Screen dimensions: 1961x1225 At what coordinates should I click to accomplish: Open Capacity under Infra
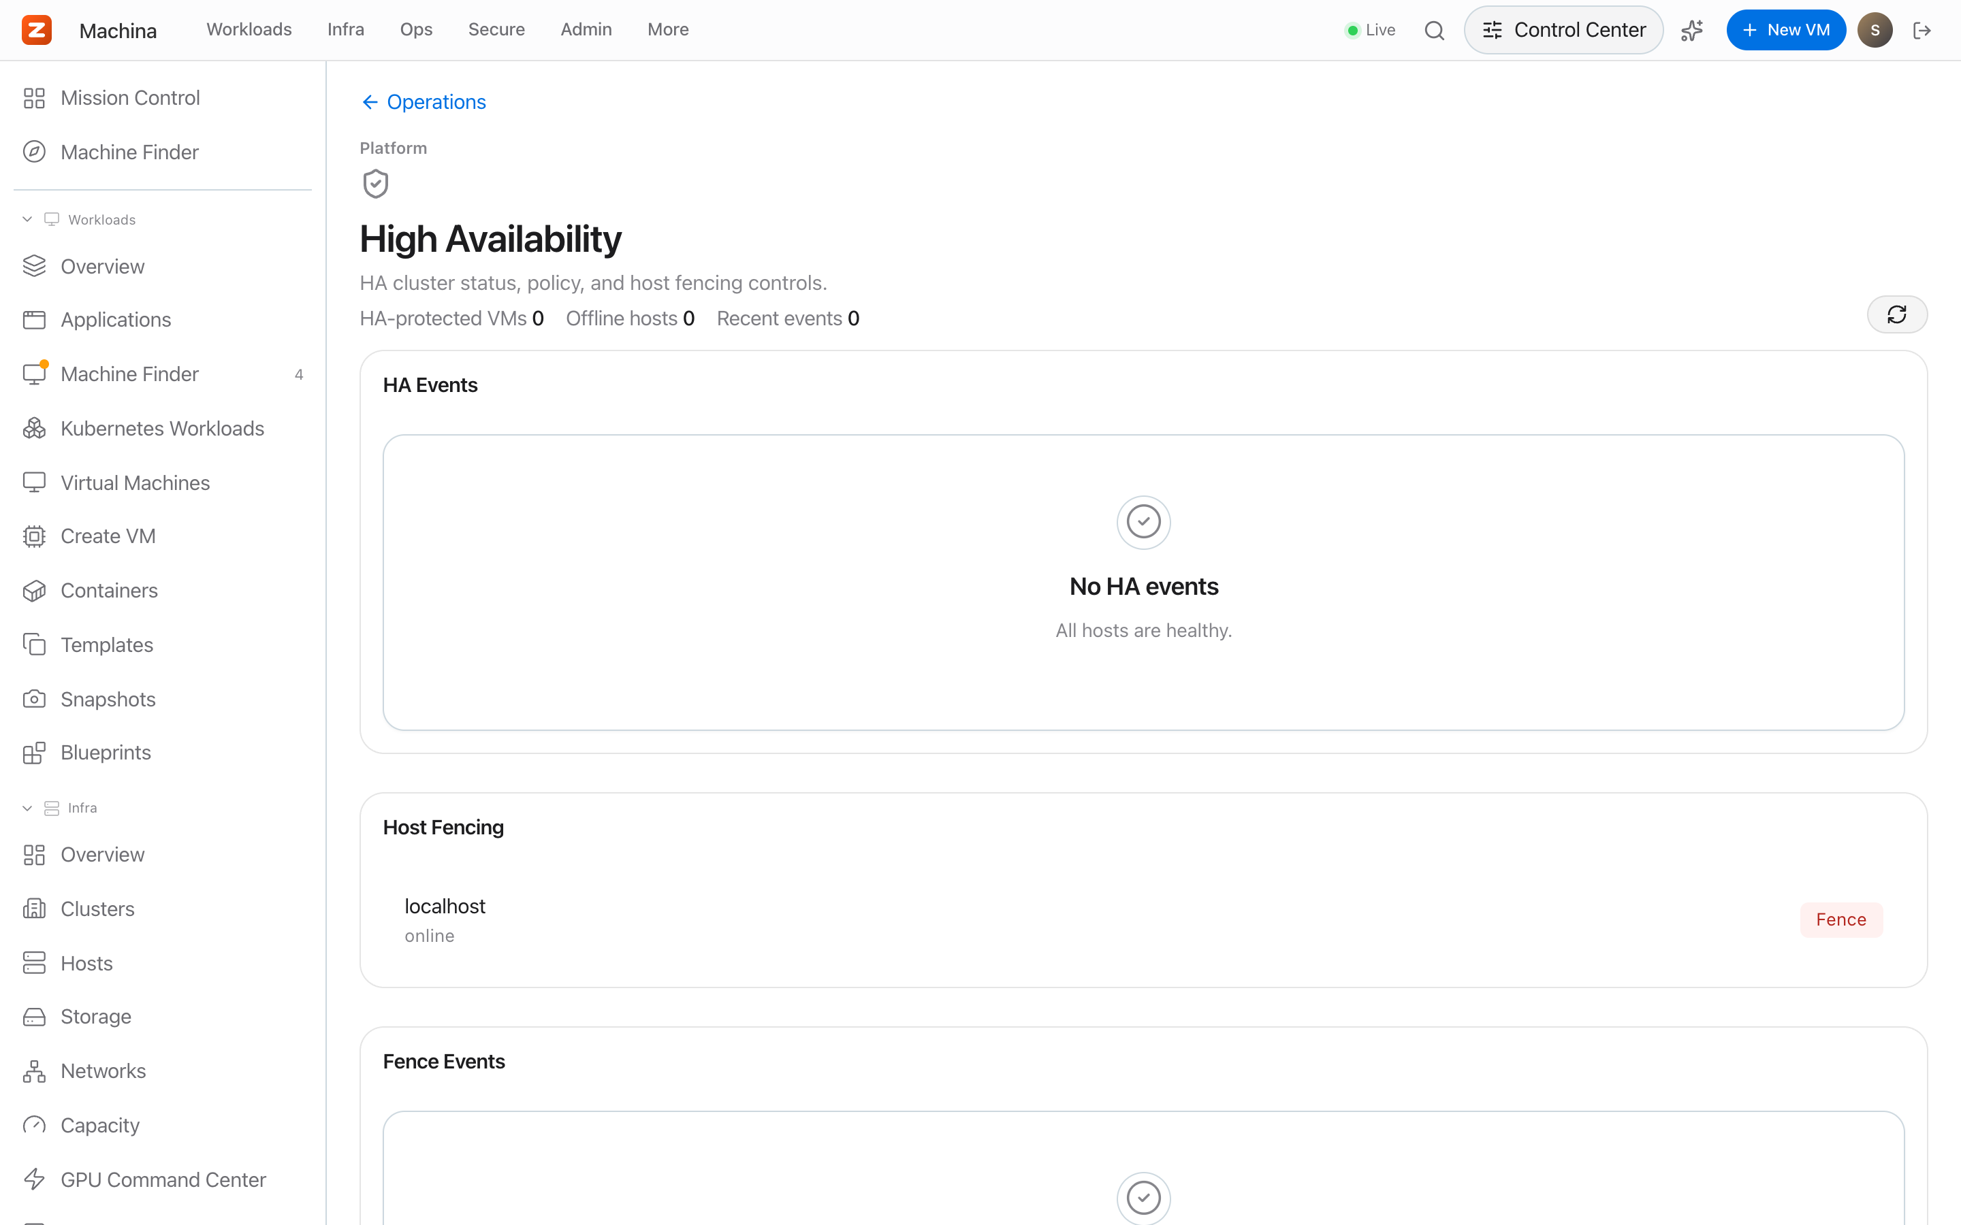(x=162, y=1126)
